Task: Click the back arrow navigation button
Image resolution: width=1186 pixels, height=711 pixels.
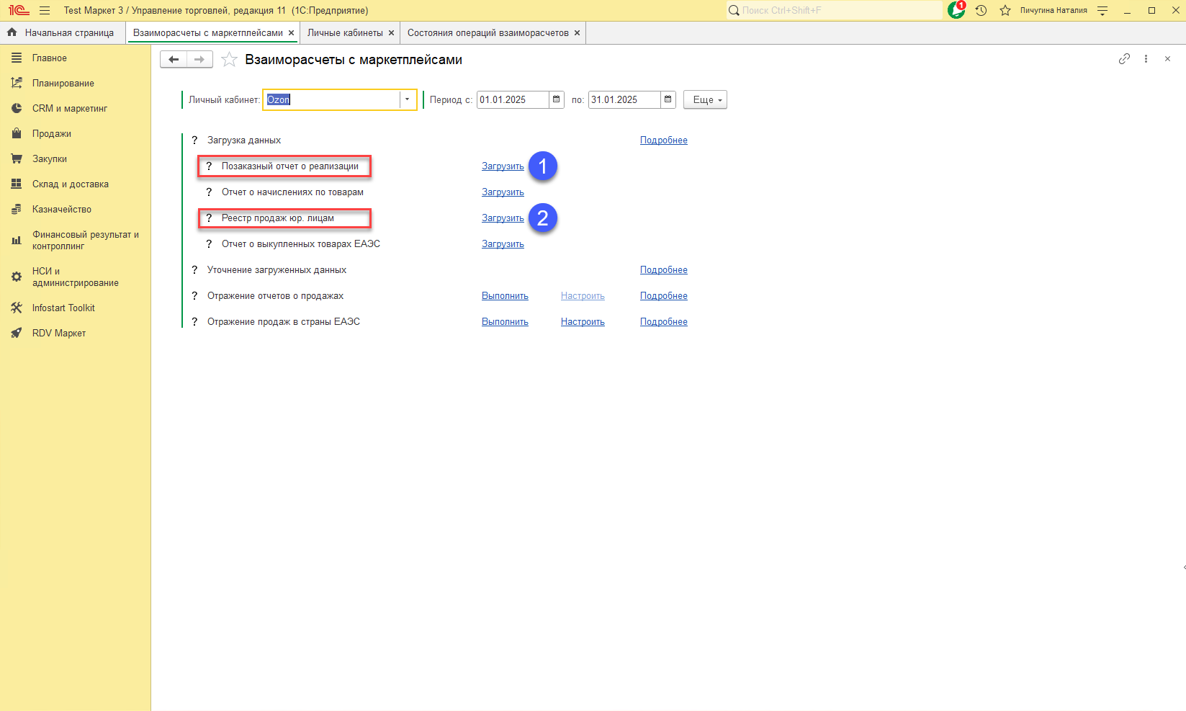Action: pos(174,60)
